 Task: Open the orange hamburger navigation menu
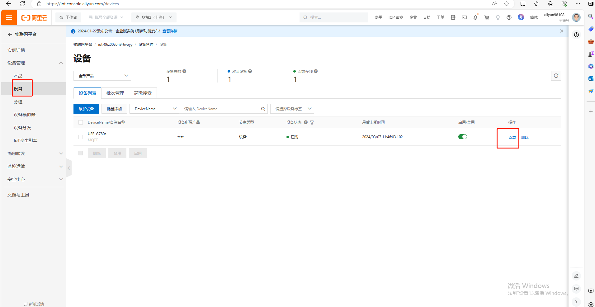tap(9, 17)
